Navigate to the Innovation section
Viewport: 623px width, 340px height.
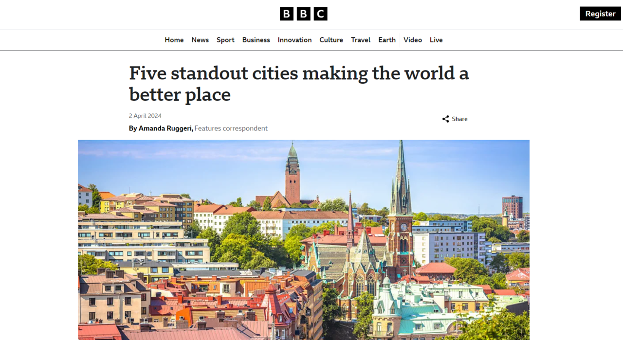click(294, 40)
